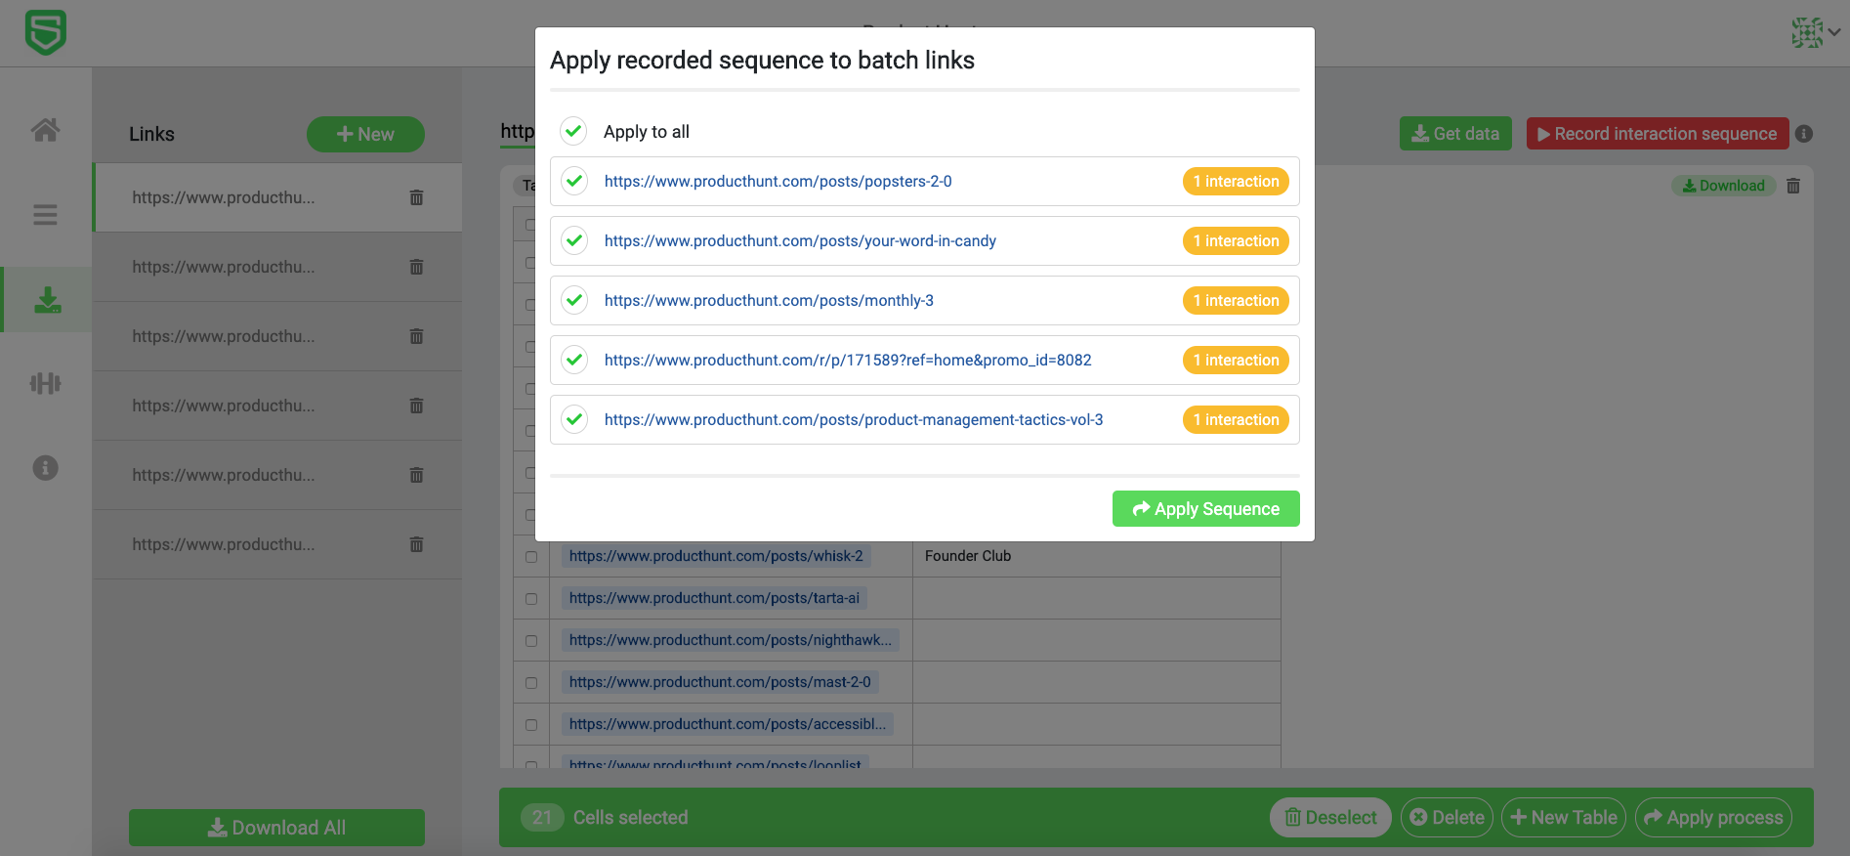
Task: Click the + New button in the Links panel
Action: tap(365, 135)
